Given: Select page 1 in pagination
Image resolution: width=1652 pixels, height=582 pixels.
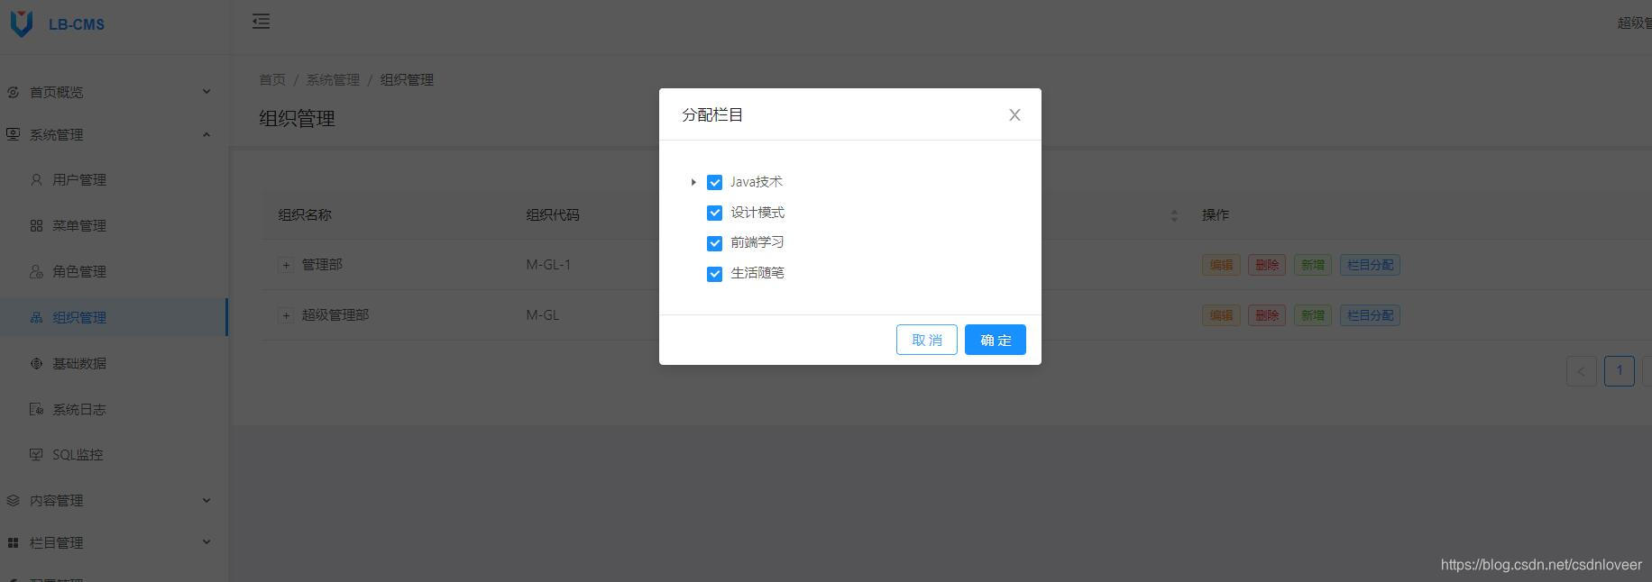Looking at the screenshot, I should 1620,370.
